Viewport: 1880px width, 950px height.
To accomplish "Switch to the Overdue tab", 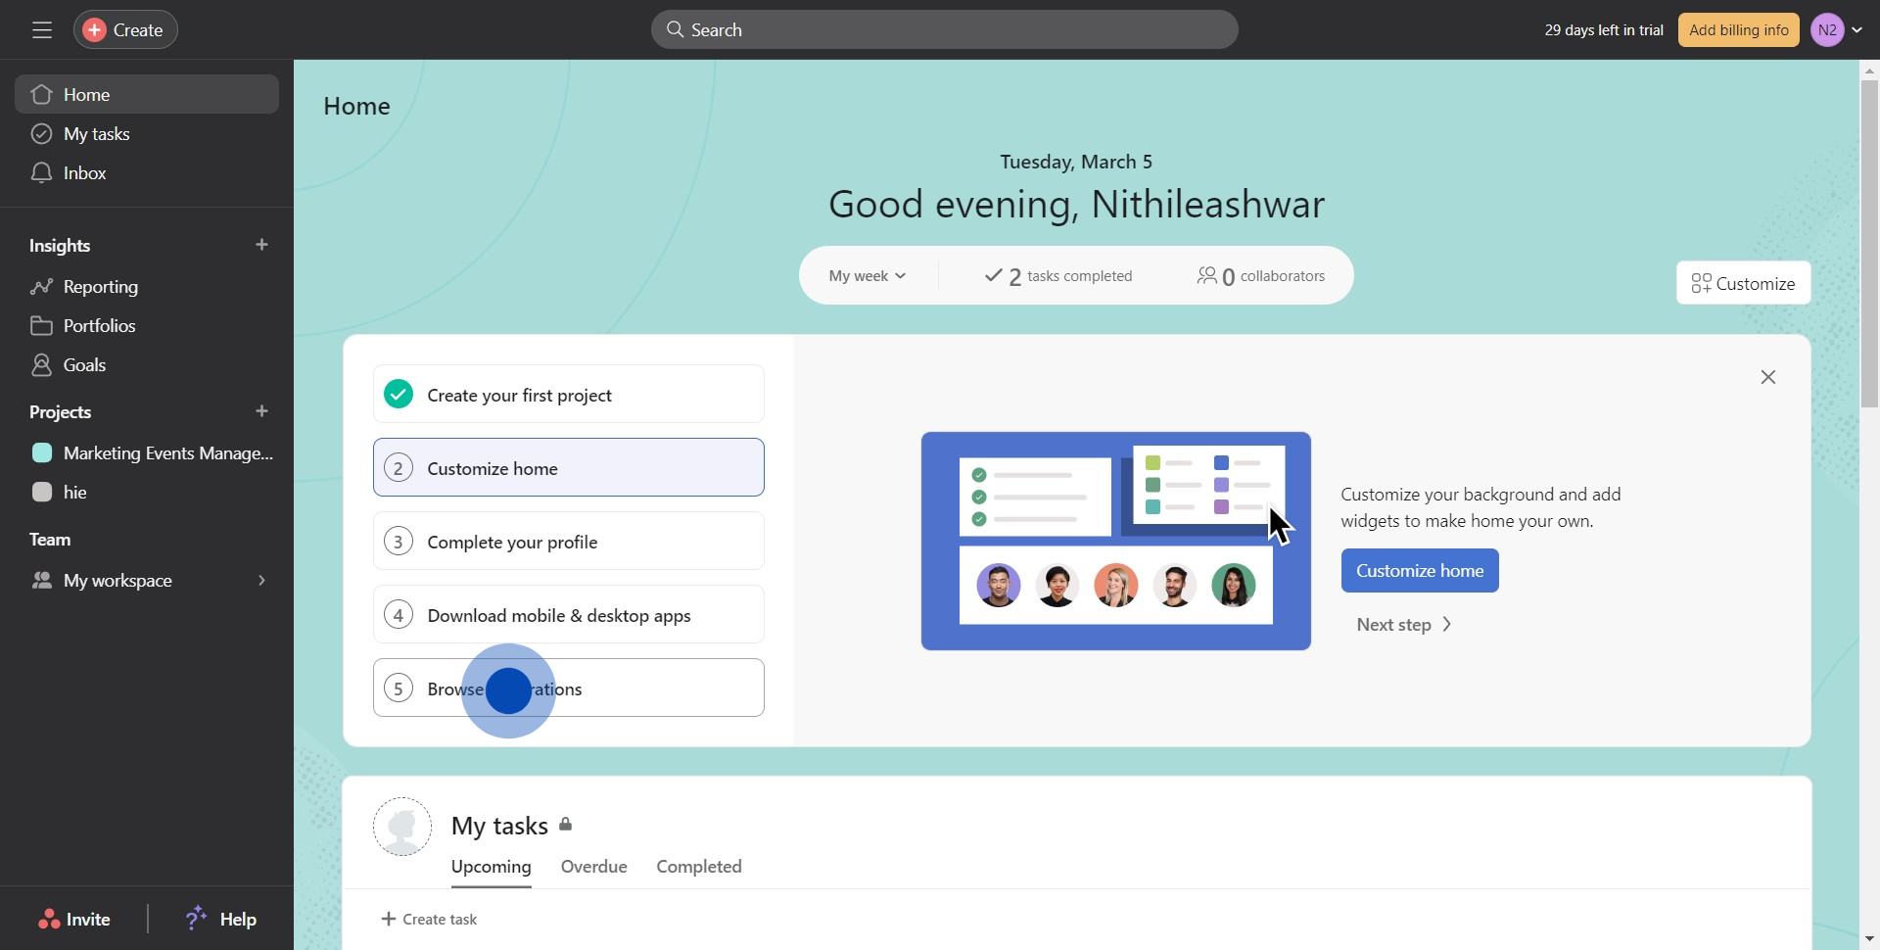I will [593, 867].
